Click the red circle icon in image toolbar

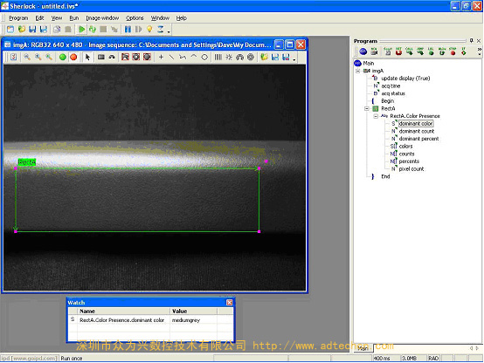[73, 57]
